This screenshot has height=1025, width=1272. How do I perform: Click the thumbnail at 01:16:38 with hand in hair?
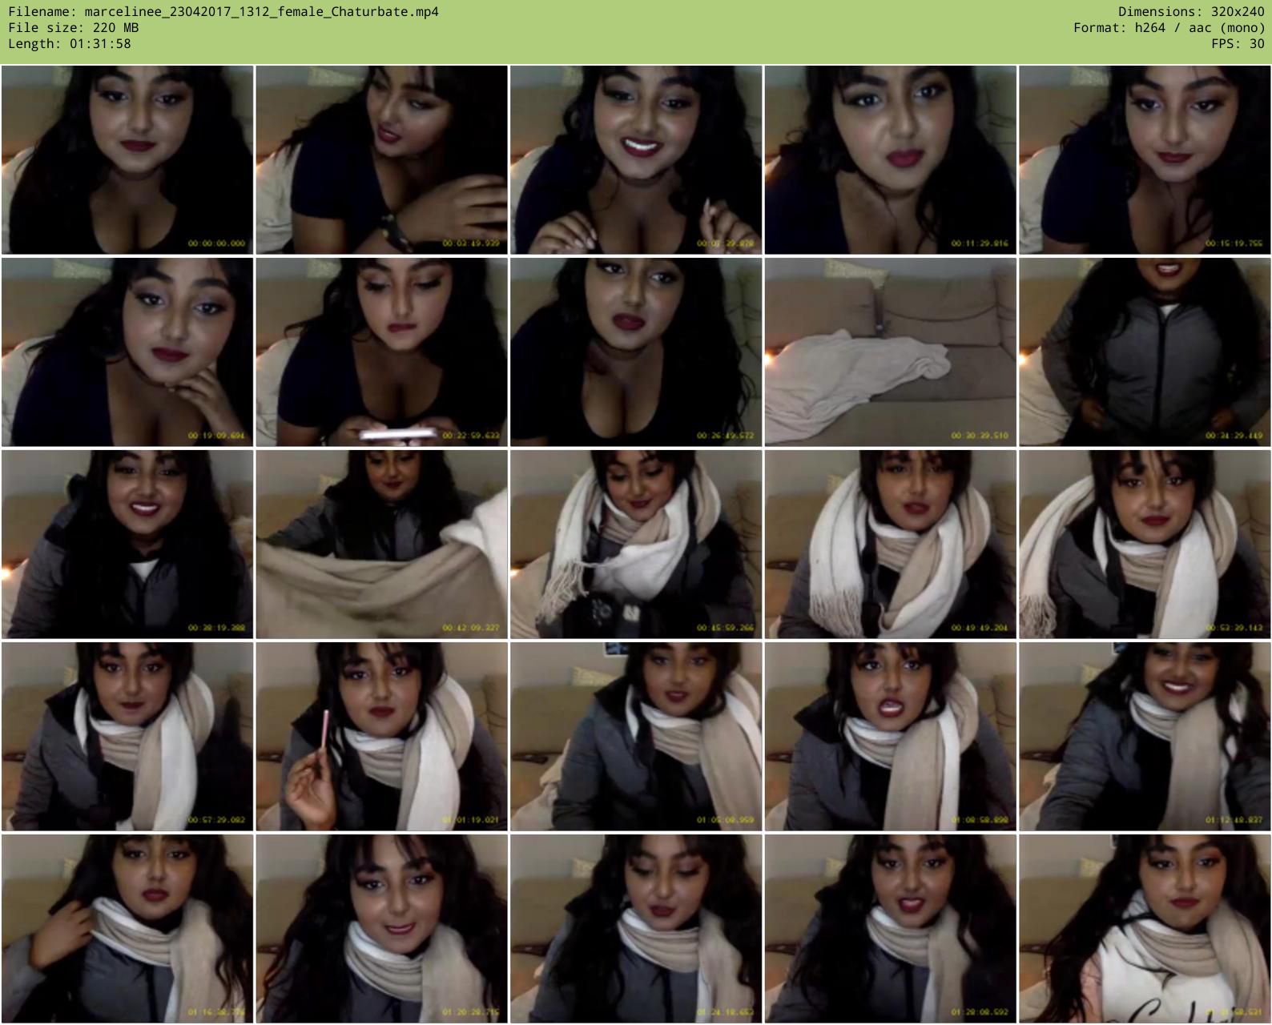point(127,928)
